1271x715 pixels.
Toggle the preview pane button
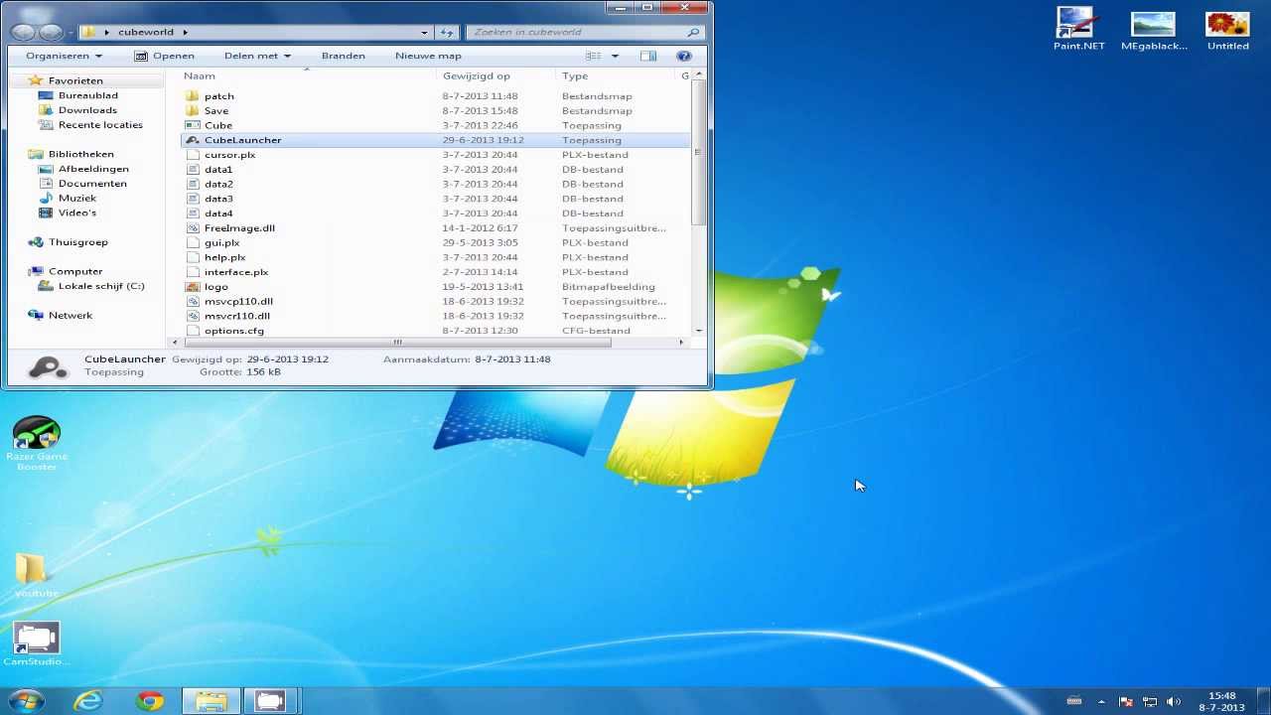(648, 56)
